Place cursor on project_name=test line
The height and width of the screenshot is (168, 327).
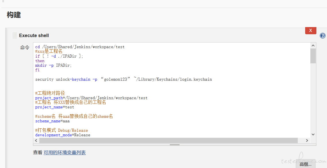[54, 107]
